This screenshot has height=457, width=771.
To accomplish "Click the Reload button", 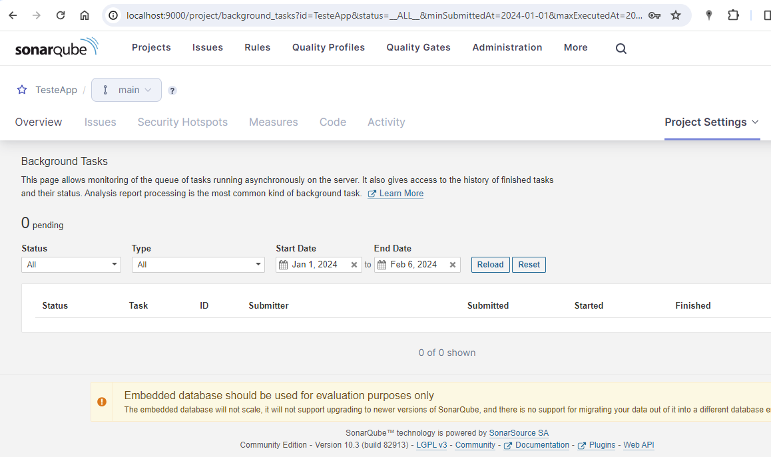I will pos(490,264).
